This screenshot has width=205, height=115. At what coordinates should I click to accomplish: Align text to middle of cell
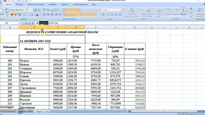click(48, 10)
